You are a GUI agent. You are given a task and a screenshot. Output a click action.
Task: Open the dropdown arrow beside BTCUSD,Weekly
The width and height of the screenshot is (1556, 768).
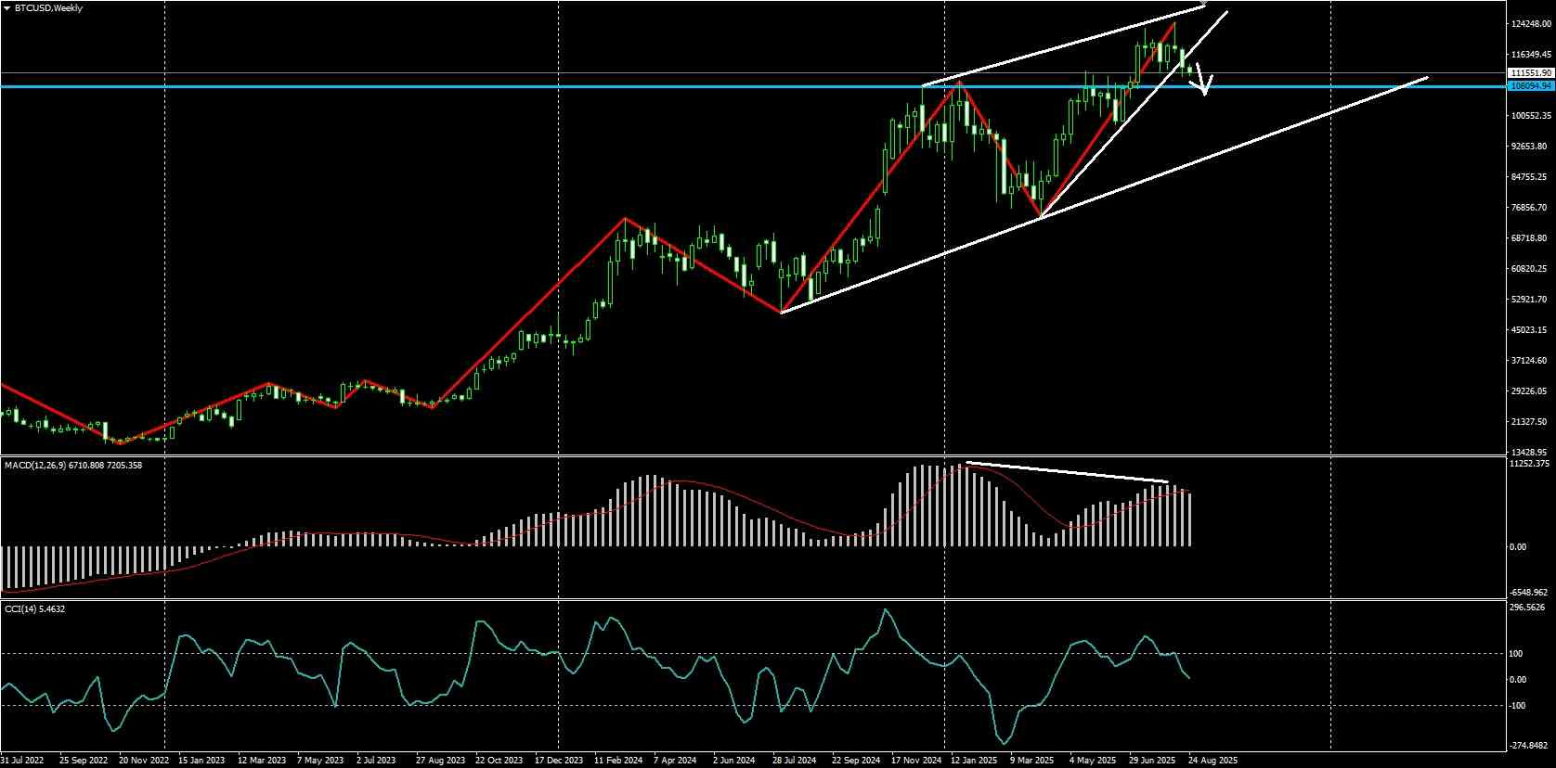(x=6, y=8)
